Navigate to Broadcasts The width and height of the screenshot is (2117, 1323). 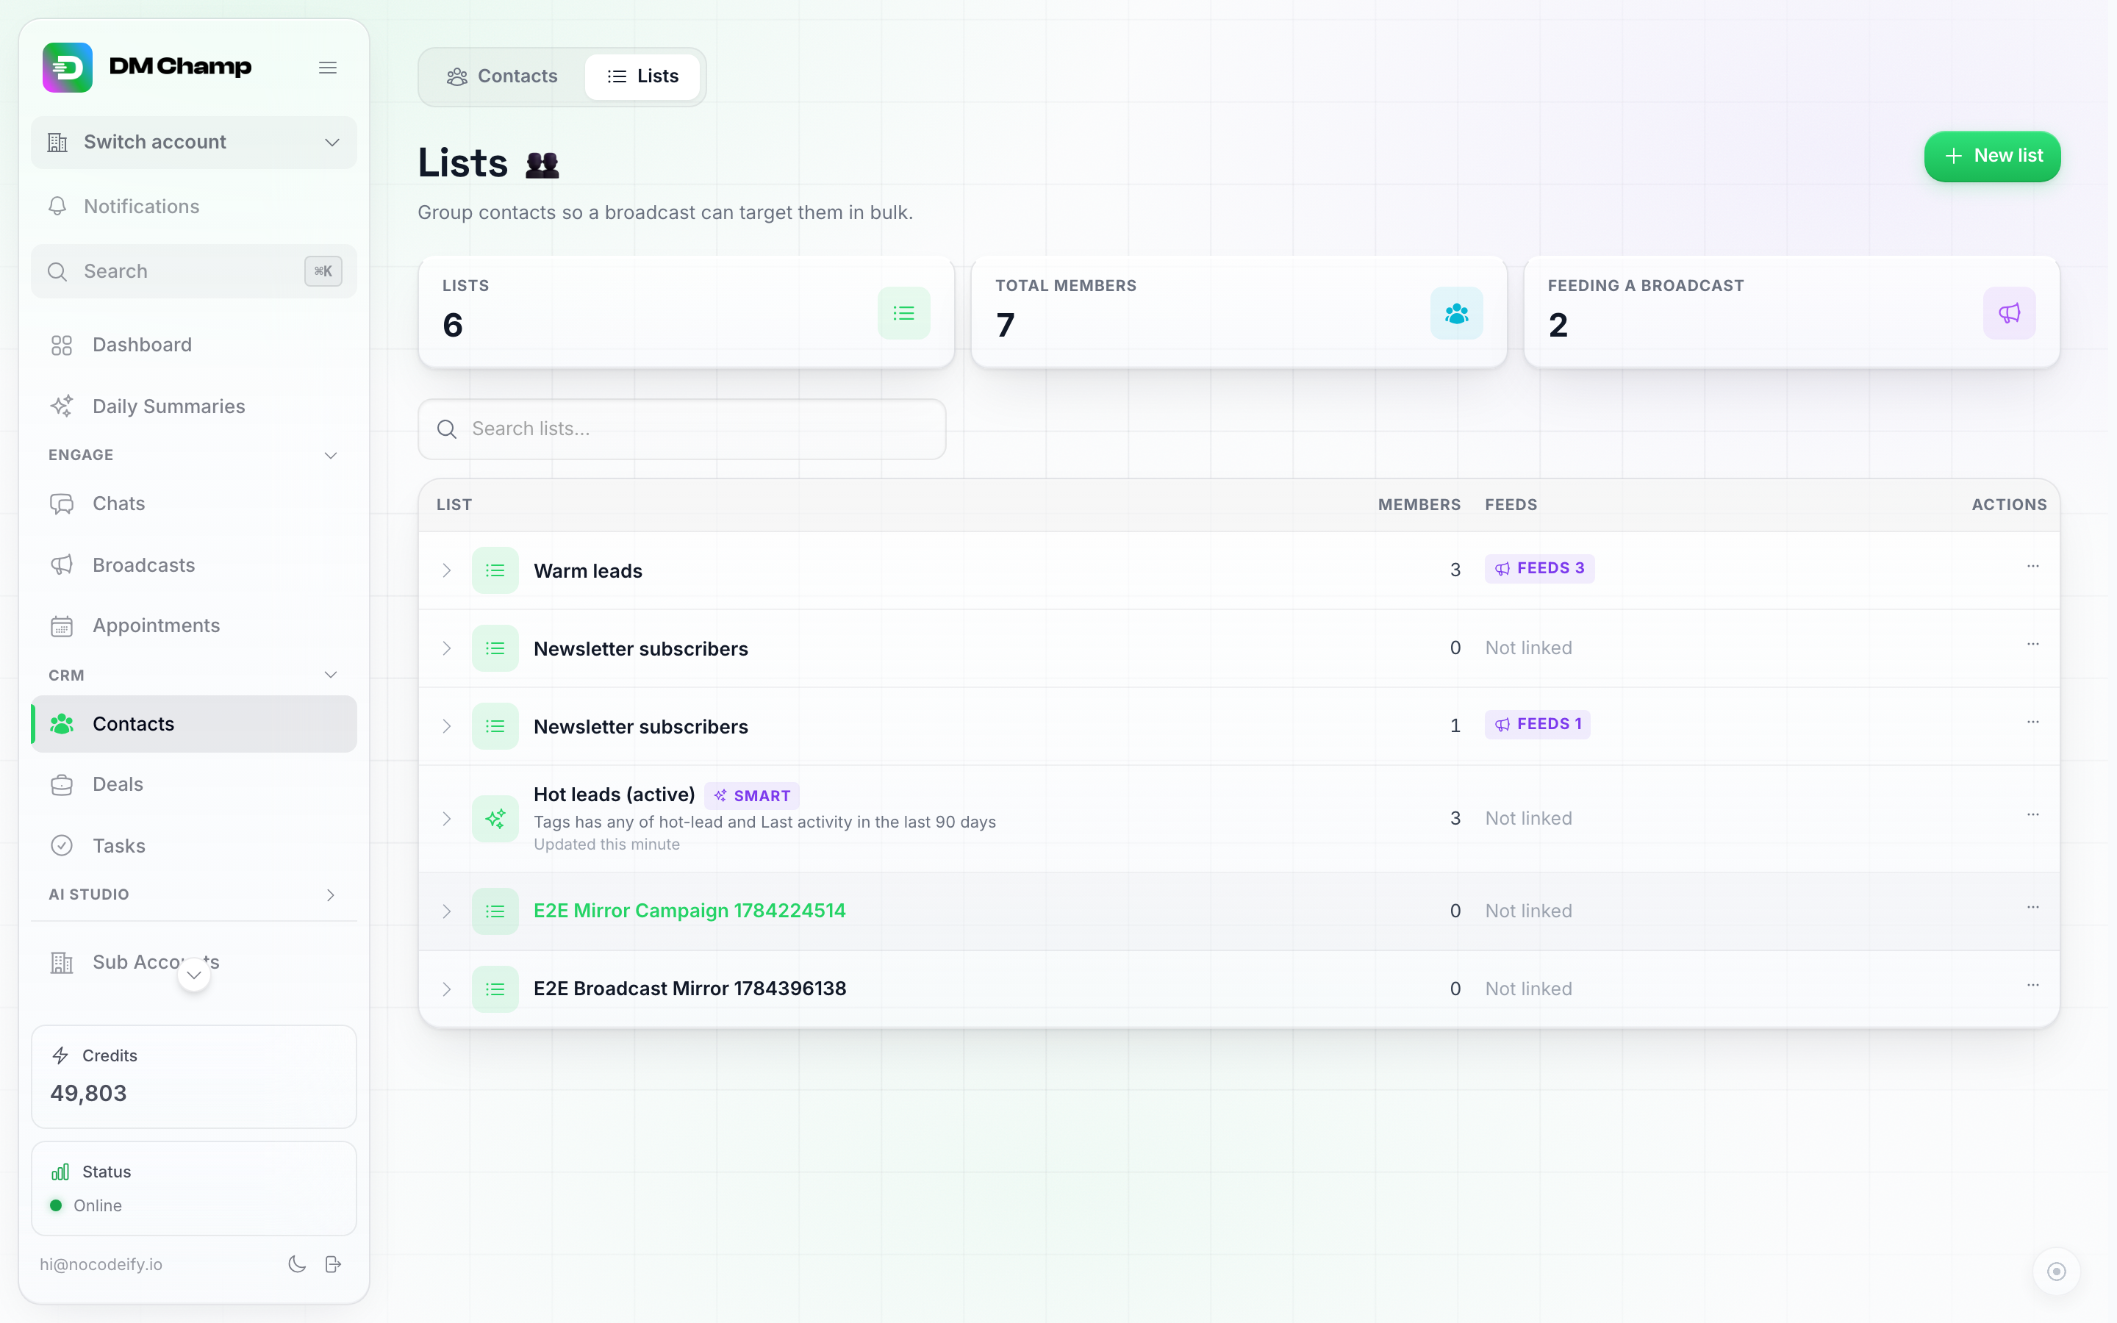[x=193, y=565]
